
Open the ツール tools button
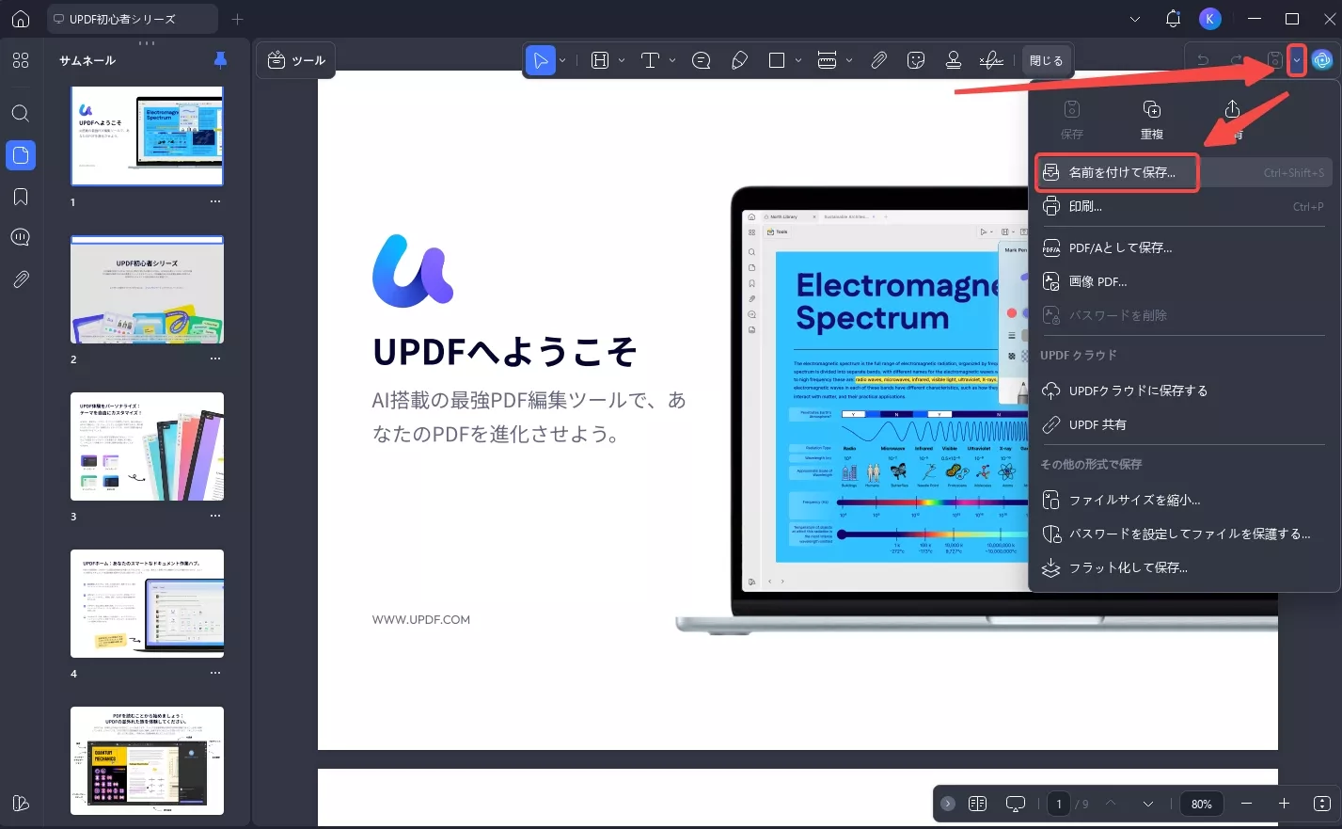pyautogui.click(x=296, y=60)
